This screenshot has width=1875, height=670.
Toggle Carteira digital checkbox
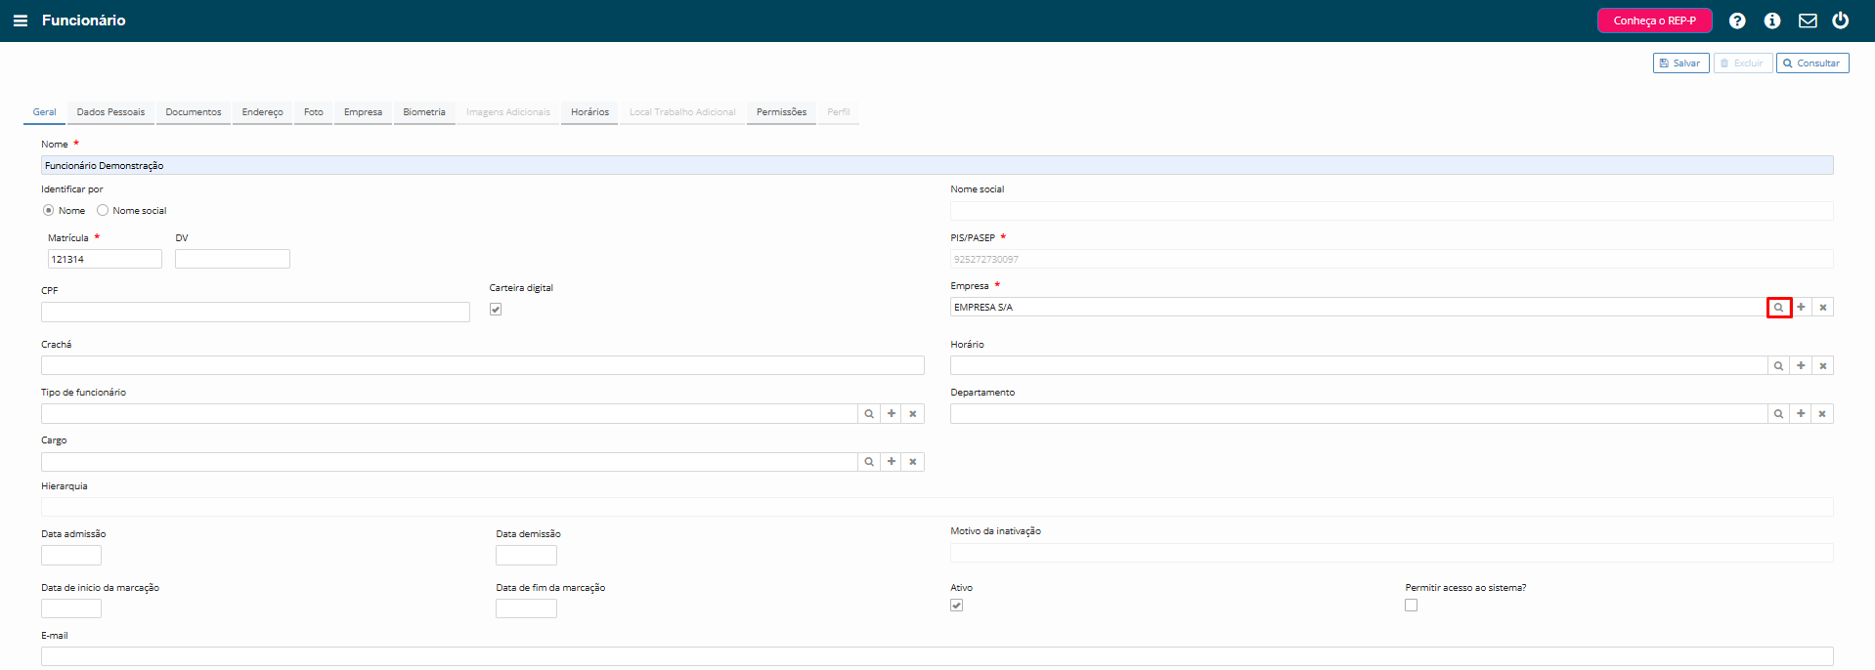496,310
